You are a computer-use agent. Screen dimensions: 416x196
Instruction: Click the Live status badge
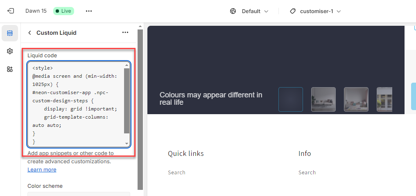point(63,11)
